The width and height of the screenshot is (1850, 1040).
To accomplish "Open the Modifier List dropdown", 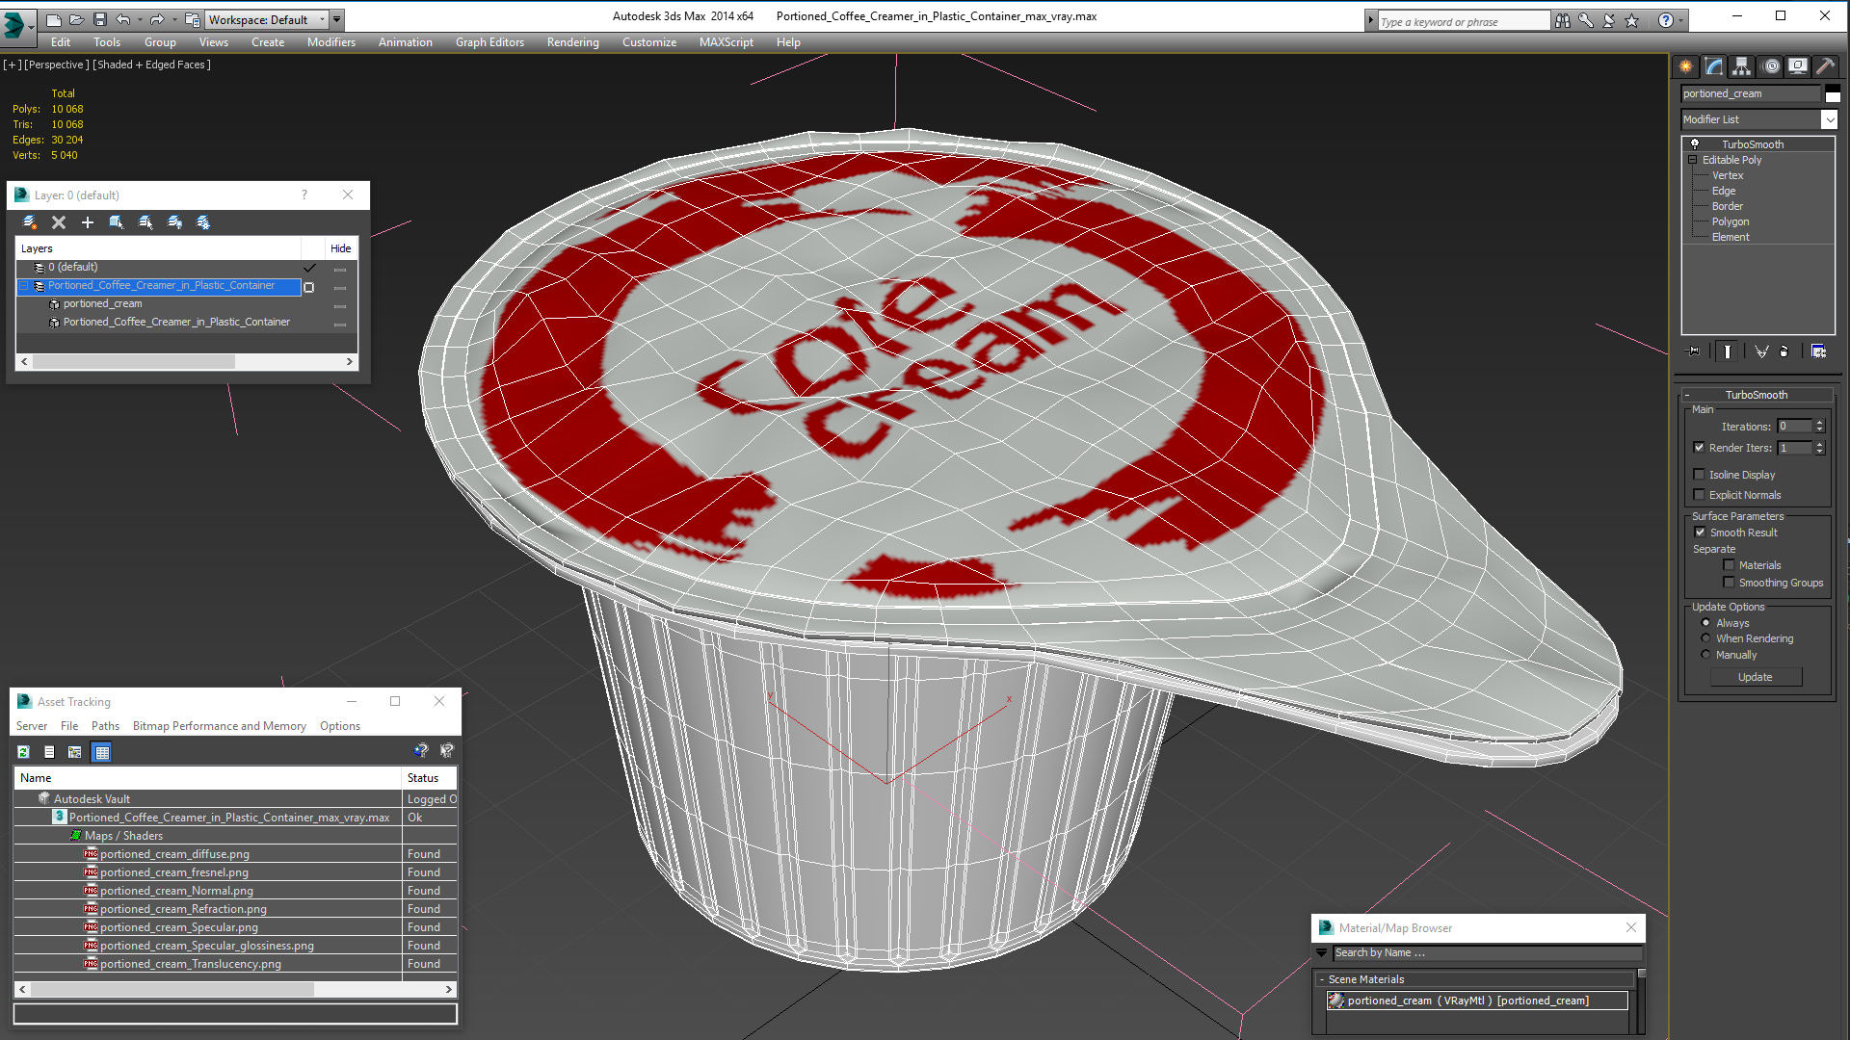I will point(1829,119).
